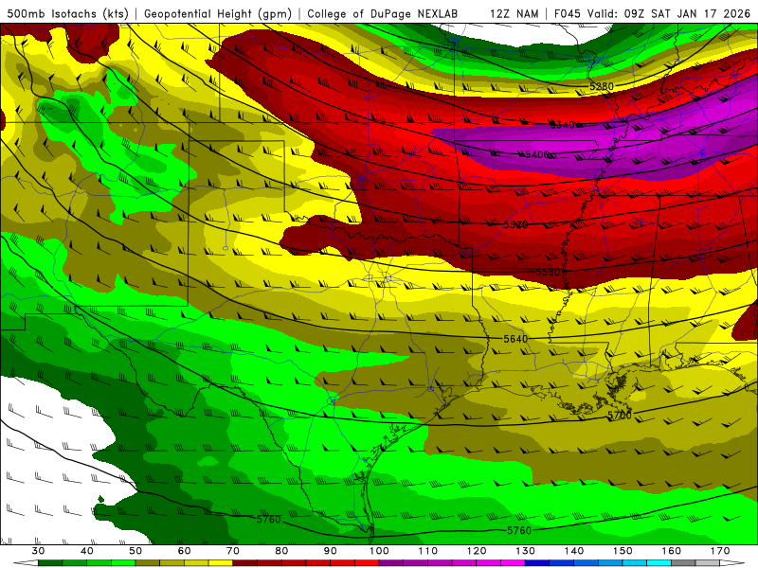758x568 pixels.
Task: Click the 130 knot colorbar label
Action: pos(526,551)
